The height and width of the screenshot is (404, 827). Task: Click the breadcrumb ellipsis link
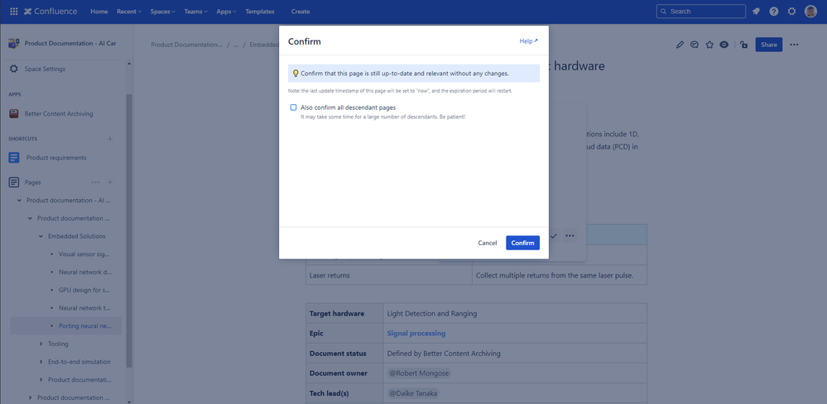pyautogui.click(x=236, y=45)
